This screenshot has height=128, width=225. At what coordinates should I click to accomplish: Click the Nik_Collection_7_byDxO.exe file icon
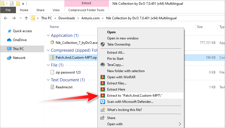tap(52, 42)
